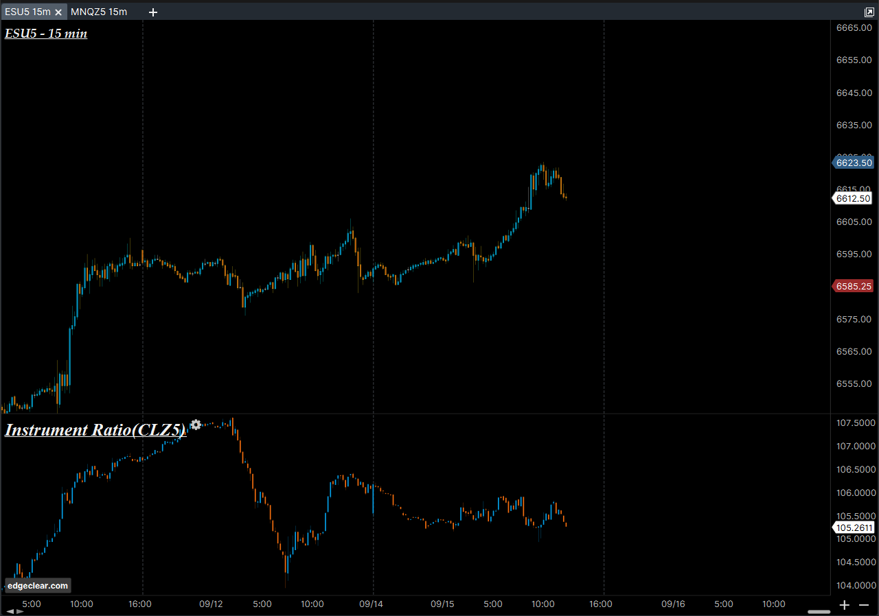This screenshot has height=616, width=879.
Task: Click the 09/12 date on time axis
Action: 211,604
